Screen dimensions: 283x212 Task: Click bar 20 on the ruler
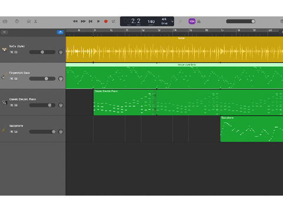click(x=270, y=30)
